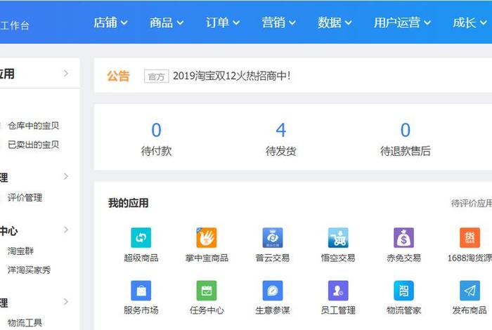View the 待付款 orders count
This screenshot has height=330, width=492.
coord(156,138)
